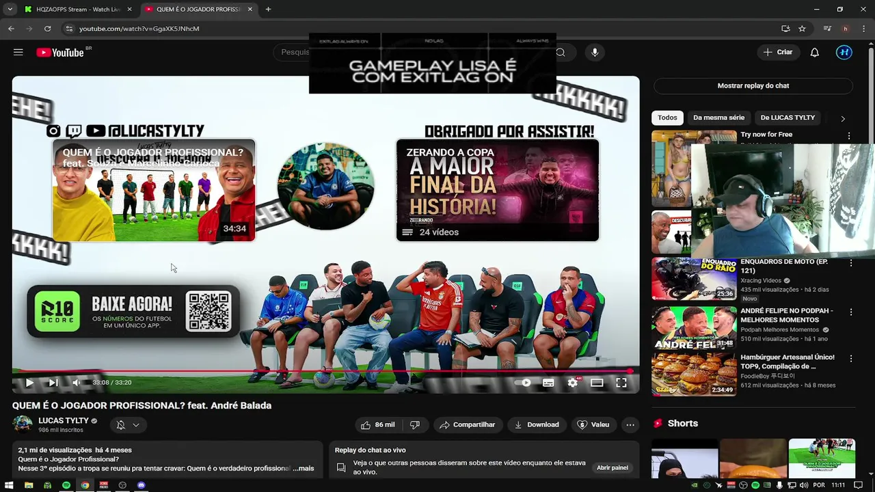Mute the video with the speaker icon
Screen dimensions: 875x492
(x=77, y=383)
